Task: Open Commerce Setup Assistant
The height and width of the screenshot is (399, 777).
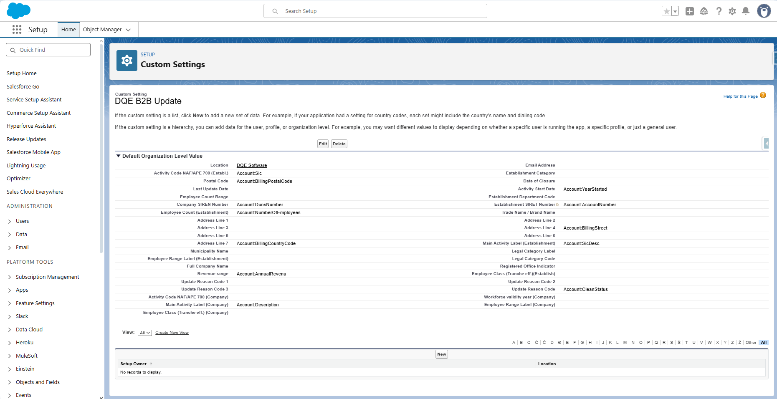Action: (39, 113)
